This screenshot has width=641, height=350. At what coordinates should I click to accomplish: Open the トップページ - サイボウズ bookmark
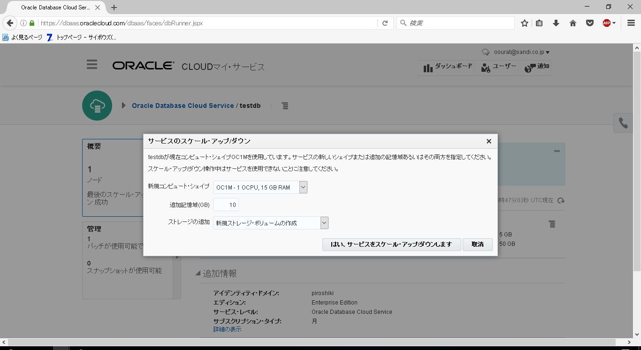[x=82, y=38]
